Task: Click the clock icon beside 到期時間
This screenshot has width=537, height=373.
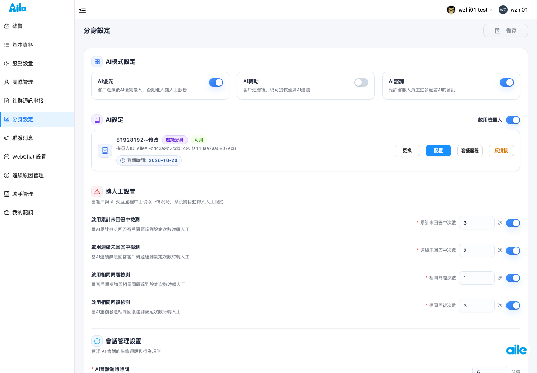Action: (x=123, y=160)
